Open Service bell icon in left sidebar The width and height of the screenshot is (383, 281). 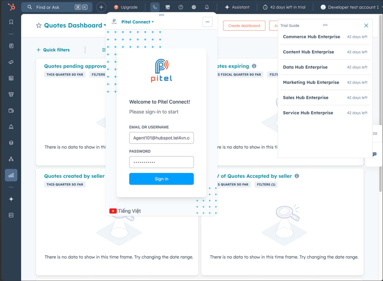point(11,127)
